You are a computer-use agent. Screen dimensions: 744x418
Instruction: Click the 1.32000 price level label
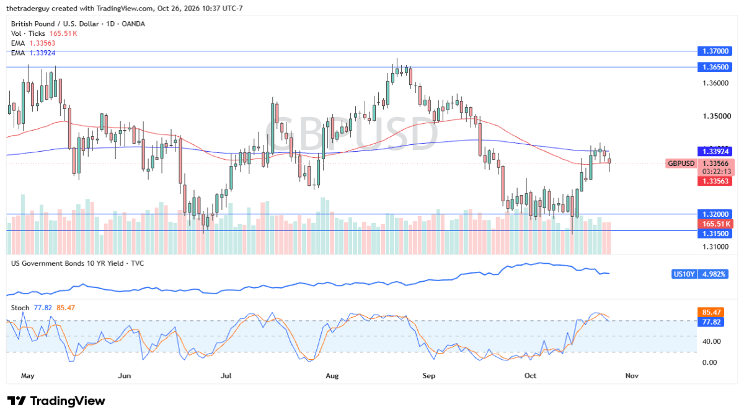click(715, 214)
